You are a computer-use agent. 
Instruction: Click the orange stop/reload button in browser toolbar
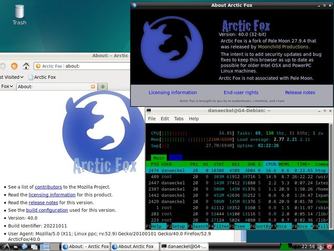pos(14,66)
